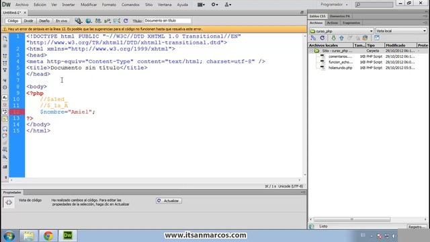
Task: Click the Título input field
Action: coord(167,21)
